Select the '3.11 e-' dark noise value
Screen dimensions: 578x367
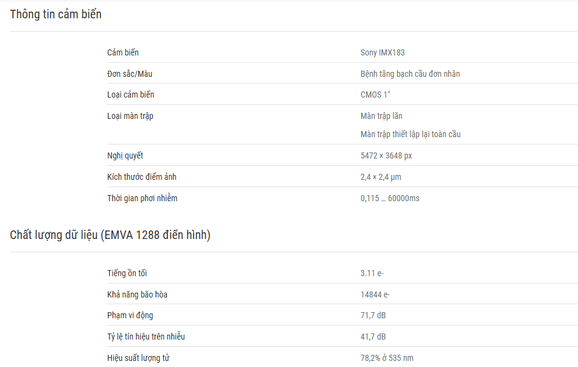[x=372, y=273]
